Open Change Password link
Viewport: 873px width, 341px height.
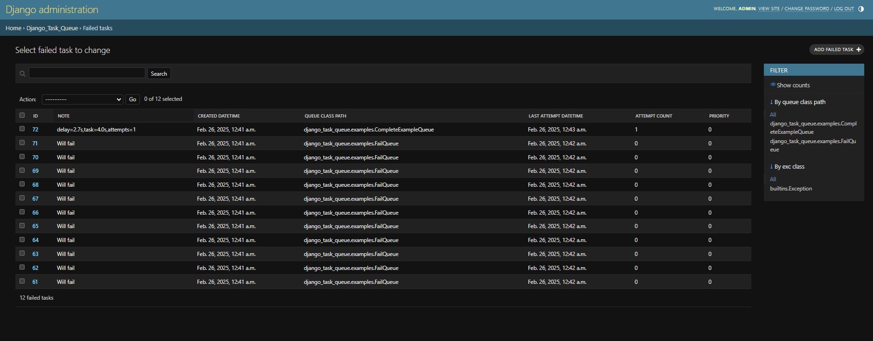(807, 9)
